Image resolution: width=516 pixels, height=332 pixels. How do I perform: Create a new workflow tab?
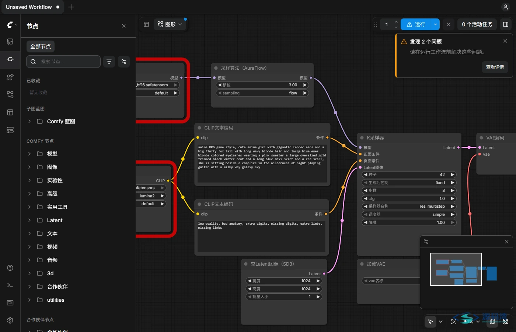click(71, 7)
